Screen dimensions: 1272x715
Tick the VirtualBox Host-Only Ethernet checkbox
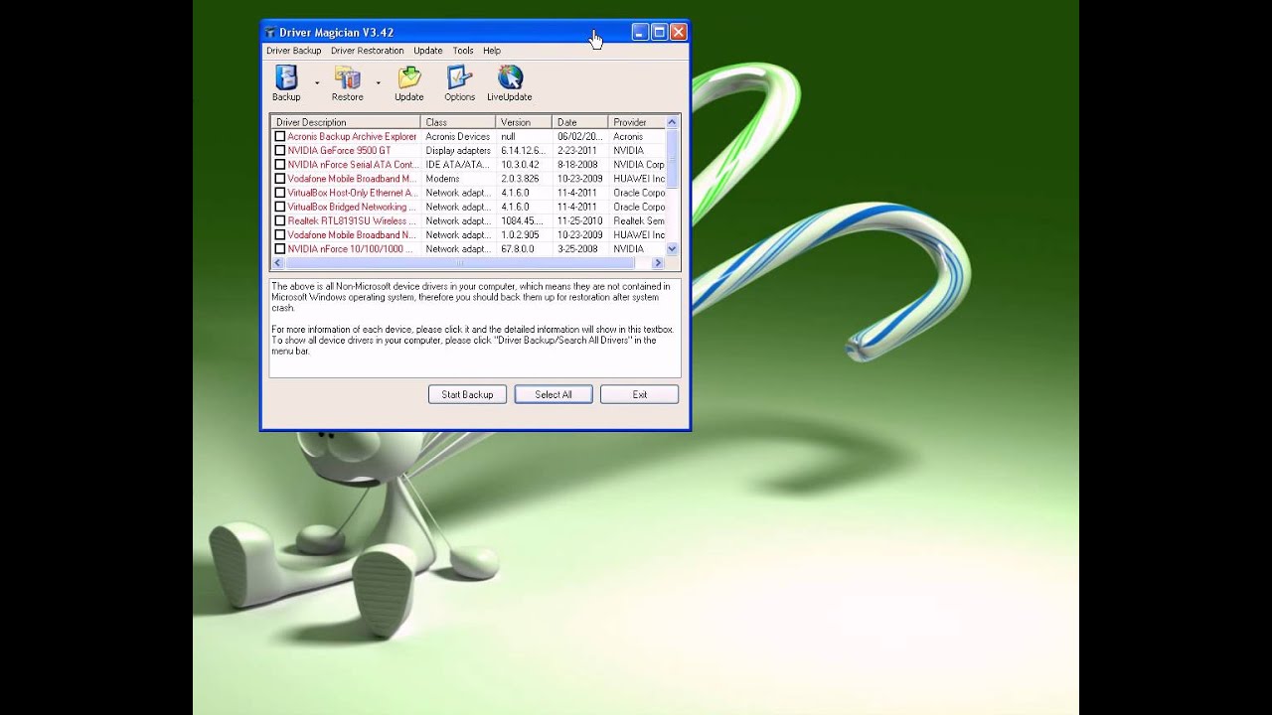[x=280, y=193]
